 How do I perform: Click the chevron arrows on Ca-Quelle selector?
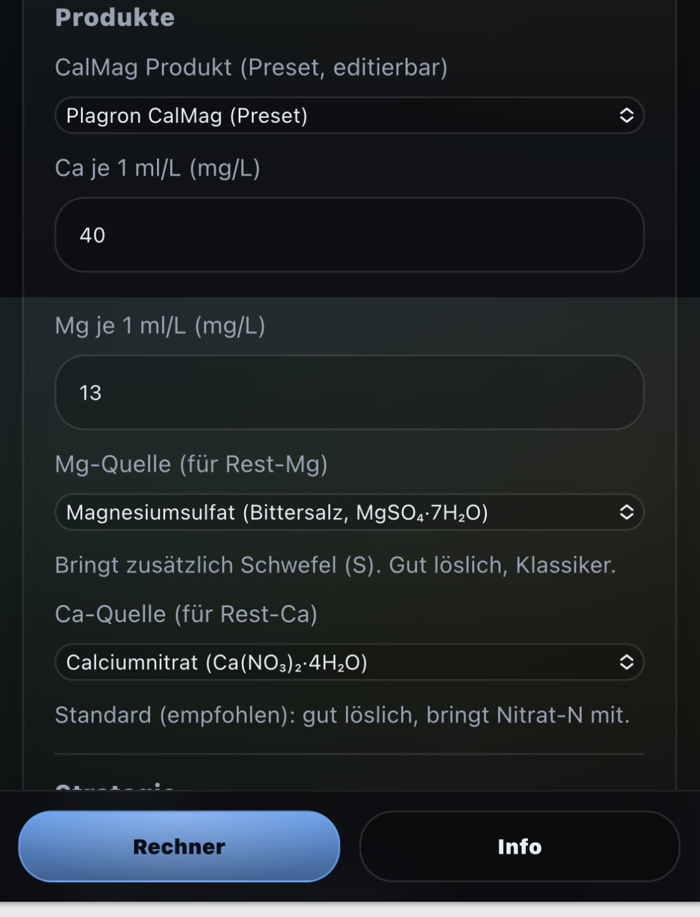626,662
